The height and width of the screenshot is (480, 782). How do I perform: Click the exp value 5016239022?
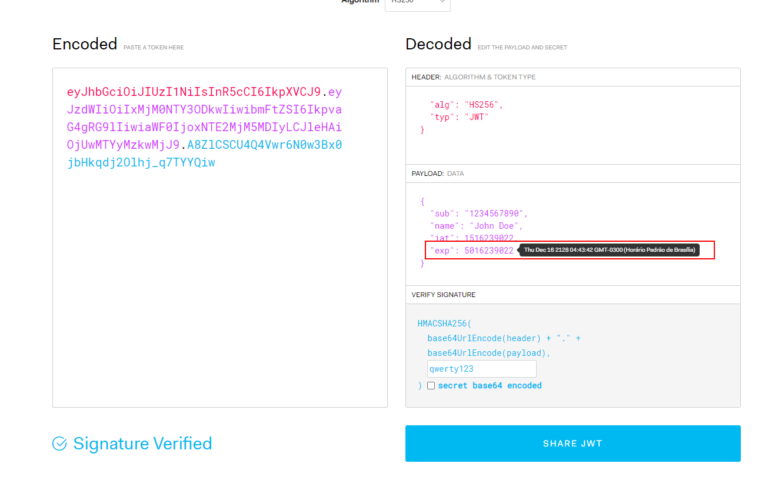tap(488, 251)
